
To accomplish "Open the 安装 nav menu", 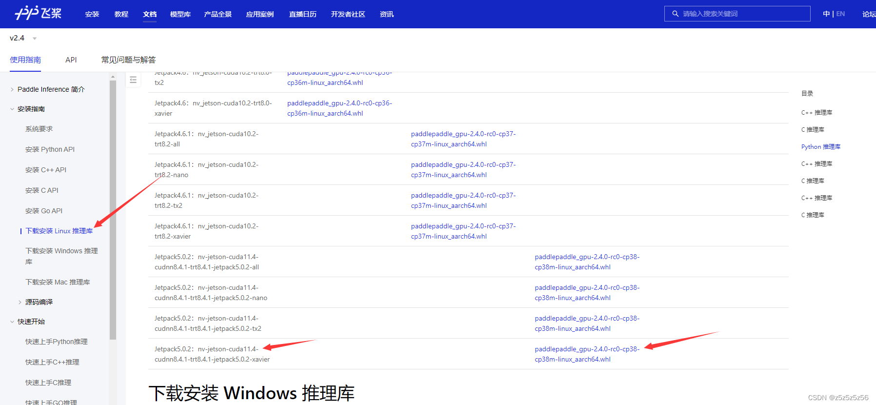I will tap(92, 14).
